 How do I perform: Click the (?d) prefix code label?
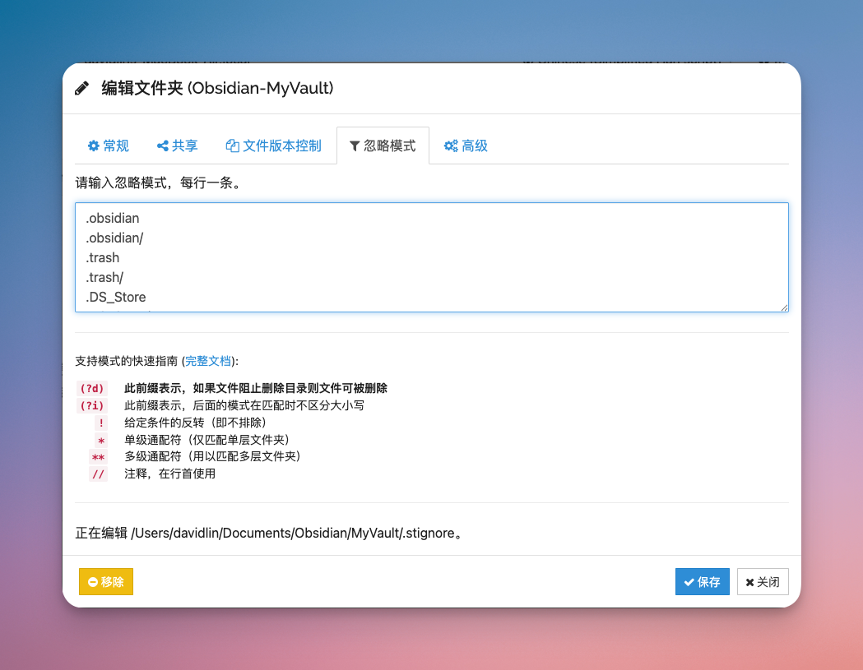pos(92,388)
